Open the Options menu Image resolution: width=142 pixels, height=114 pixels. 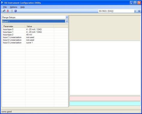13,7
